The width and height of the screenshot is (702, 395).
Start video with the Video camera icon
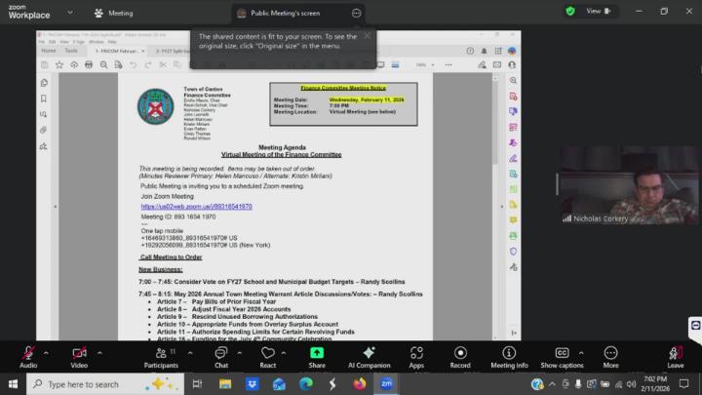click(79, 353)
